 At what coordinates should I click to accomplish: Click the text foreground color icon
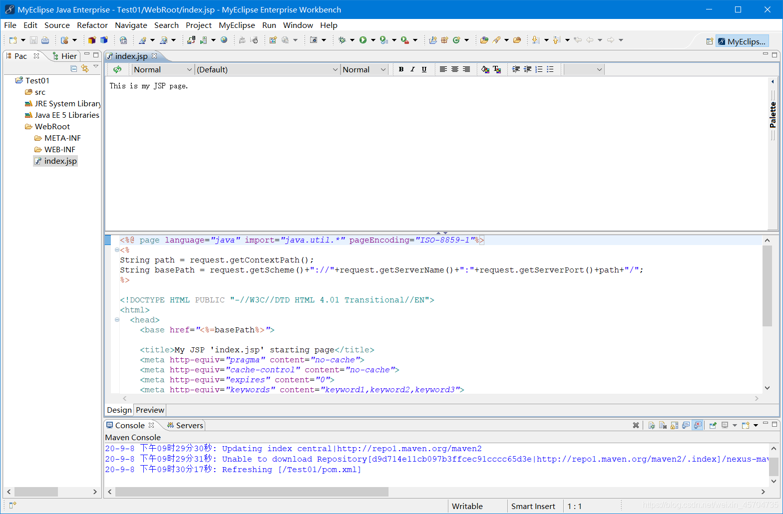[497, 69]
